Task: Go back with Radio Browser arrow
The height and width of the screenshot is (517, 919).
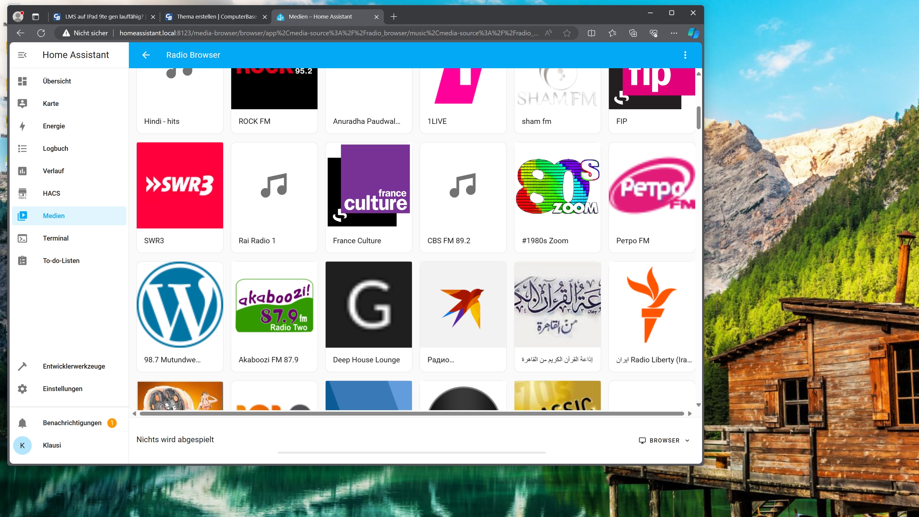Action: pyautogui.click(x=146, y=55)
